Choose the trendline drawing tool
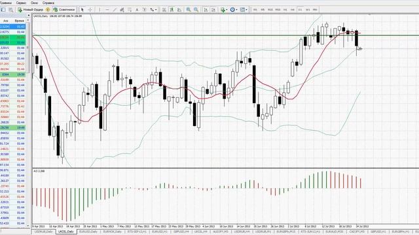Screen dimensions: 419x235 click(115, 10)
